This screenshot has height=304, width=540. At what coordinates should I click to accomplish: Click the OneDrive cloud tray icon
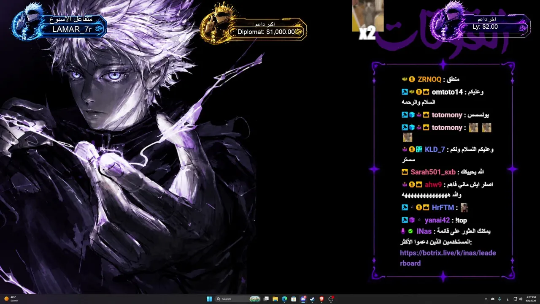(x=493, y=299)
